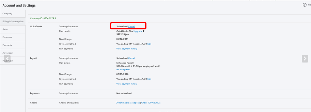311x112 pixels.
Task: Cancel the QuickBooks subscription
Action: pos(131,26)
